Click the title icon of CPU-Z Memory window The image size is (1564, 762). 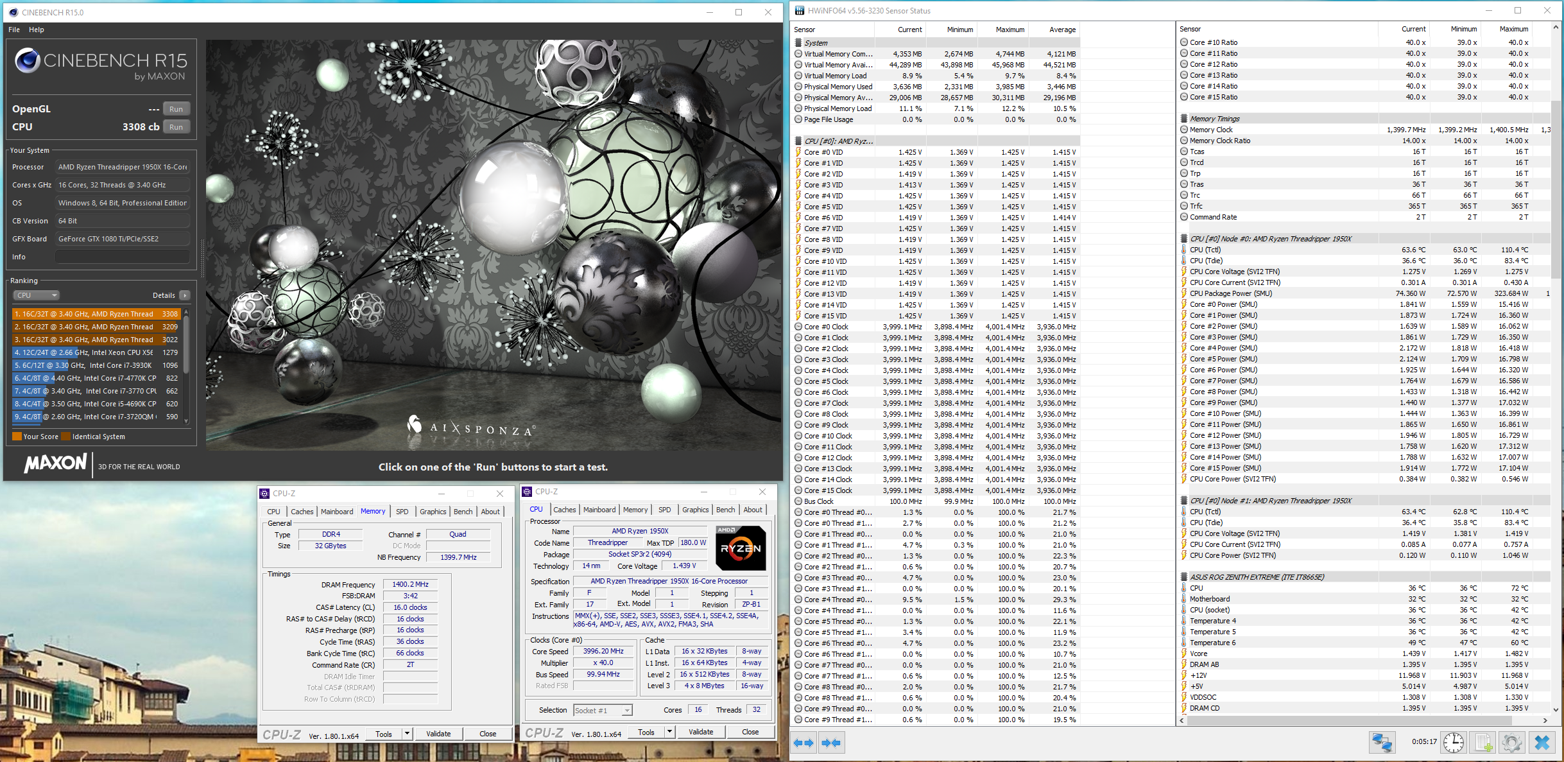tap(264, 494)
